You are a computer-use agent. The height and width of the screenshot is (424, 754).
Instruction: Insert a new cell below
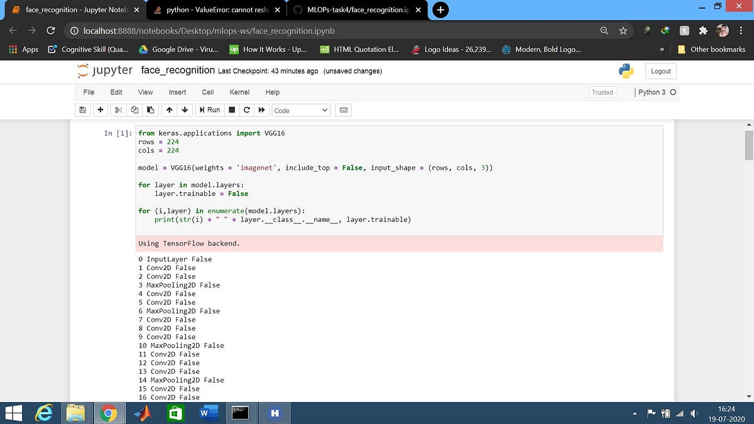(x=100, y=110)
